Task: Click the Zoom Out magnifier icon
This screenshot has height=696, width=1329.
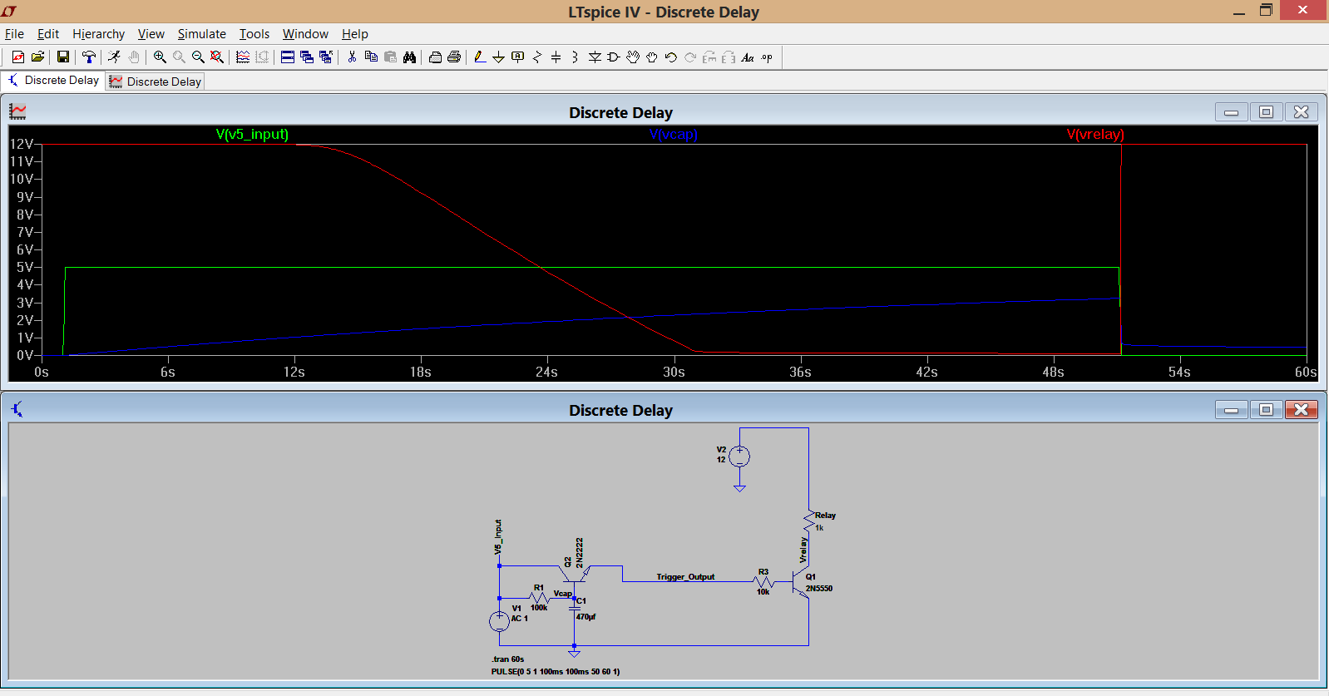Action: [x=198, y=57]
